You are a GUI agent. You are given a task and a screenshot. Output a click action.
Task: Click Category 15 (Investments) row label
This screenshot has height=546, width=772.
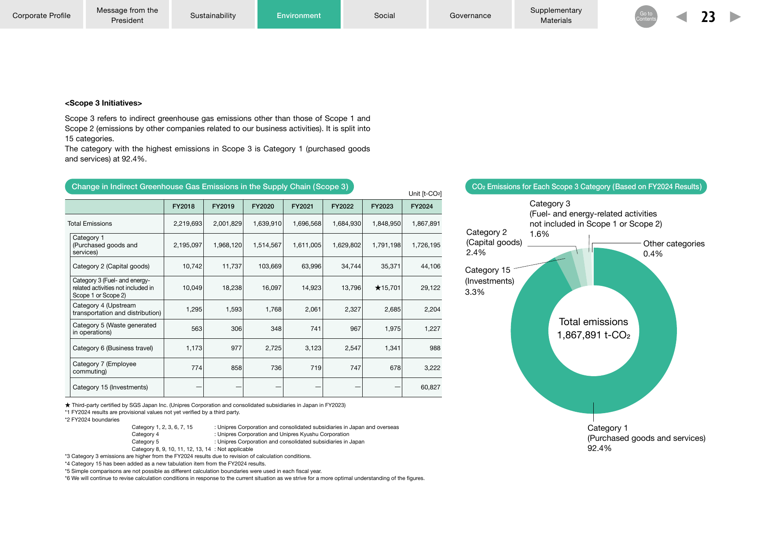click(110, 387)
